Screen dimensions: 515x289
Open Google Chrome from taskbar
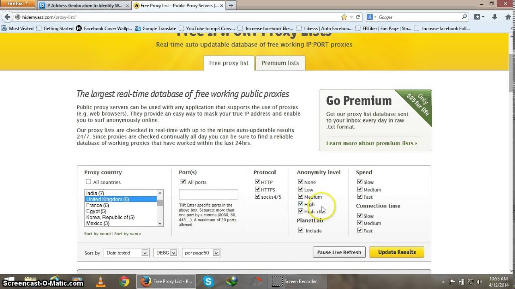[x=124, y=281]
